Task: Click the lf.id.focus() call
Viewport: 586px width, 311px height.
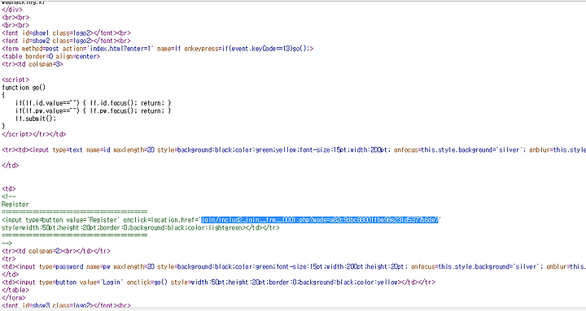Action: pyautogui.click(x=112, y=103)
